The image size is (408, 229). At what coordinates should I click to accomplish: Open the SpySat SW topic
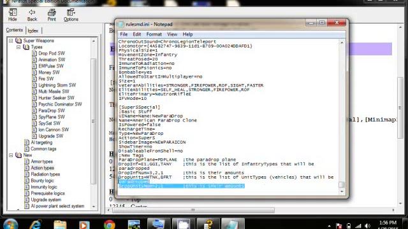click(x=50, y=123)
